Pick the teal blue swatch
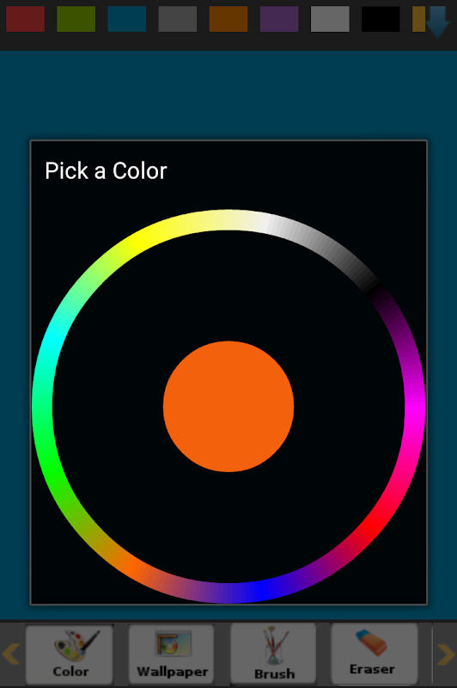 click(126, 19)
